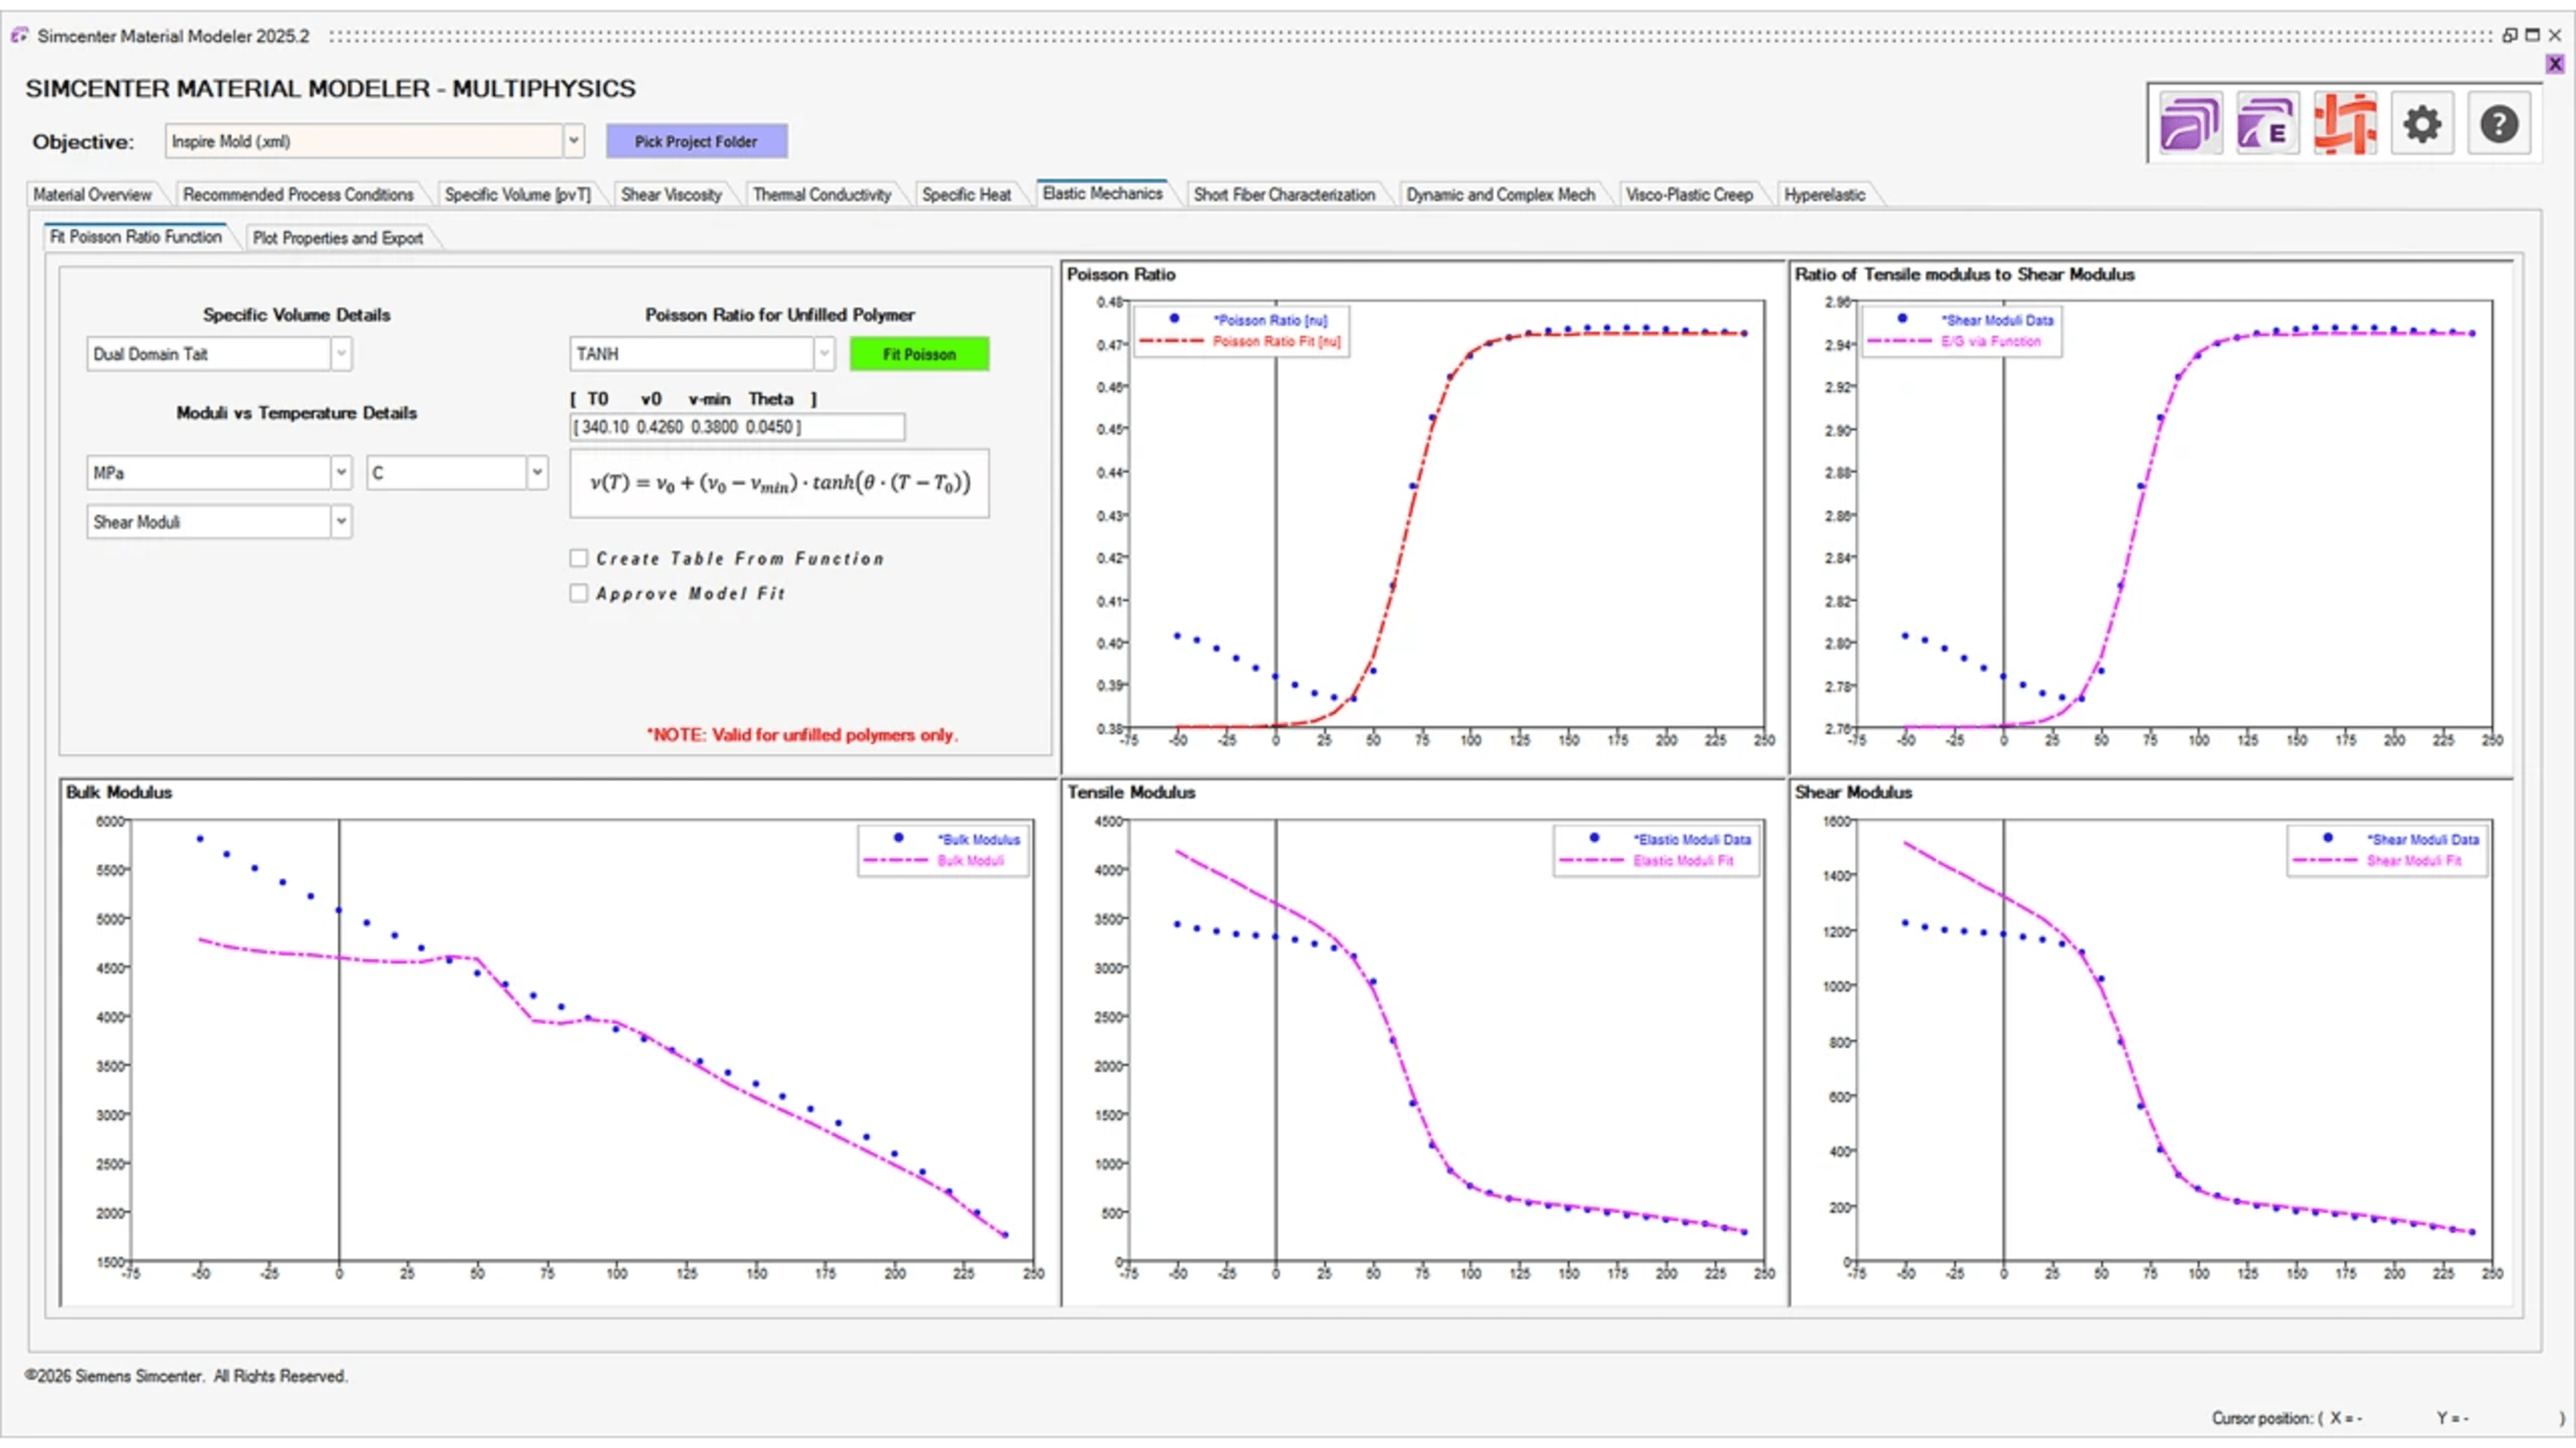Click the Shear Modulus chart area
Image resolution: width=2576 pixels, height=1448 pixels.
point(2175,1040)
